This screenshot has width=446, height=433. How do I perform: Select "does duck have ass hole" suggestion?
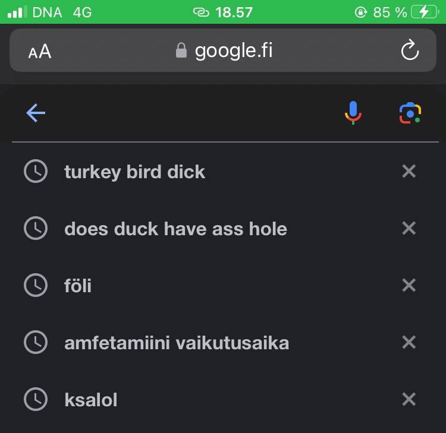point(175,229)
